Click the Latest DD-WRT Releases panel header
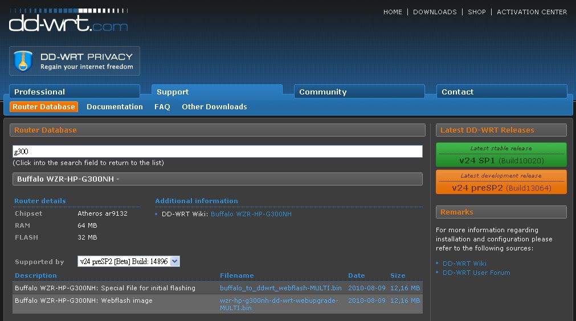This screenshot has height=321, width=576. pos(501,130)
